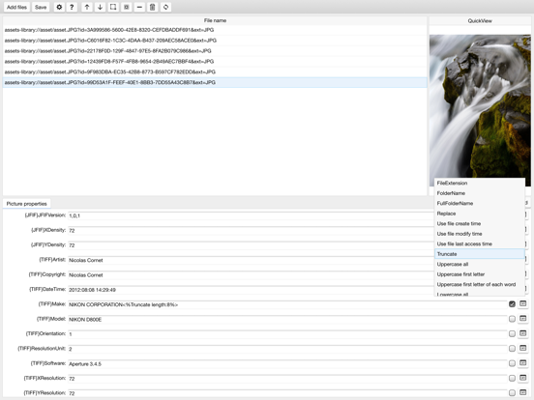Choose FolderName from the macro menu
The image size is (534, 400).
(x=480, y=193)
